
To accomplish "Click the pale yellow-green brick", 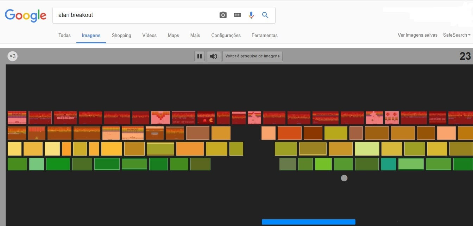I will click(367, 149).
